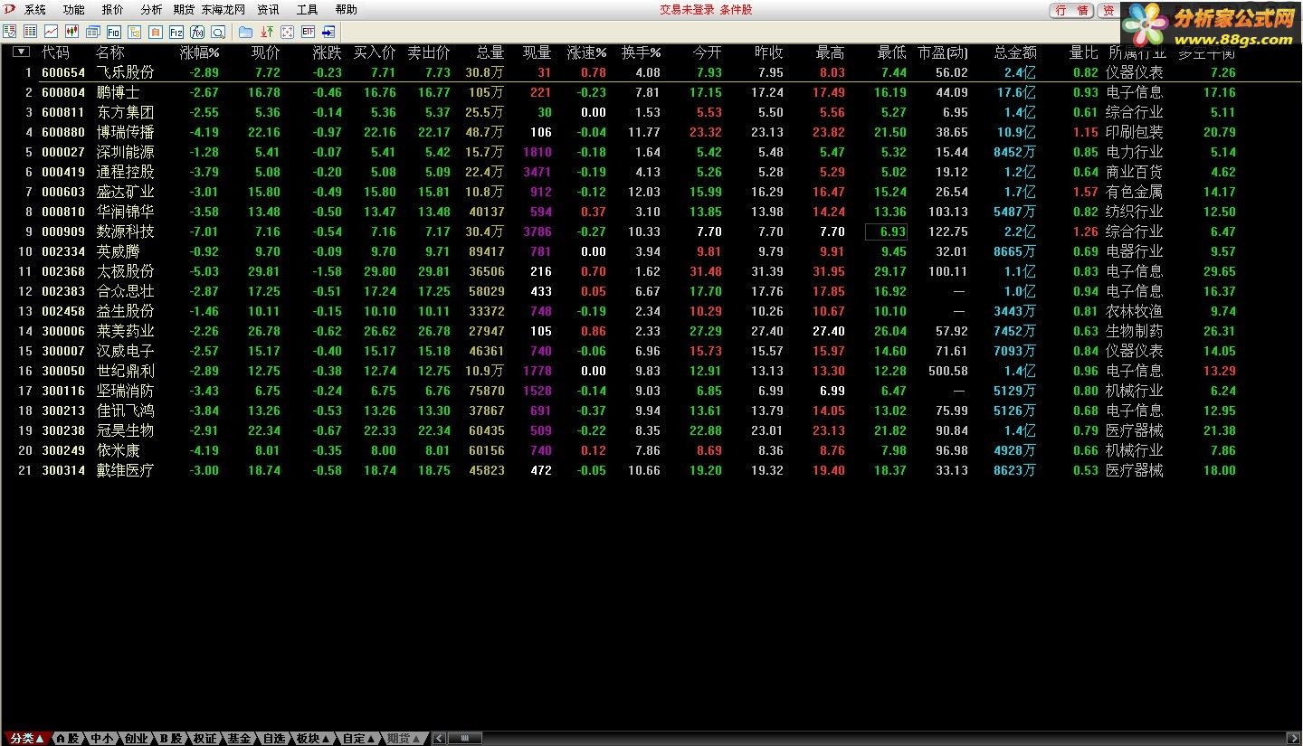Click the horizontal scrollbar left arrow
Viewport: 1303px width, 746px height.
tap(440, 739)
